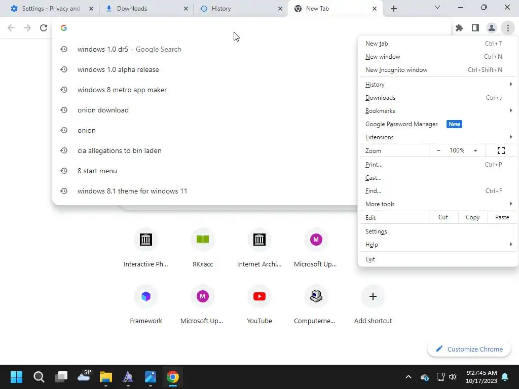The height and width of the screenshot is (389, 519).
Task: Toggle fullscreen mode icon in Zoom row
Action: [x=501, y=150]
